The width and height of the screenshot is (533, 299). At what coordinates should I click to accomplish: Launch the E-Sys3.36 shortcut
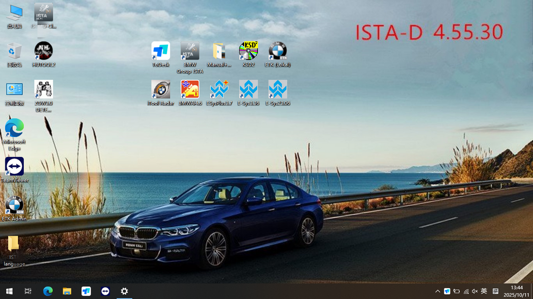248,90
